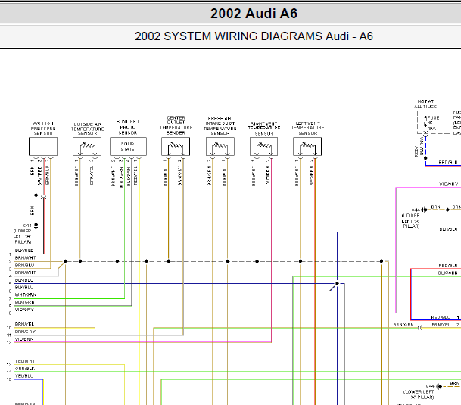
Task: Select the A/C High Pressure Sensor label
Action: pyautogui.click(x=43, y=129)
